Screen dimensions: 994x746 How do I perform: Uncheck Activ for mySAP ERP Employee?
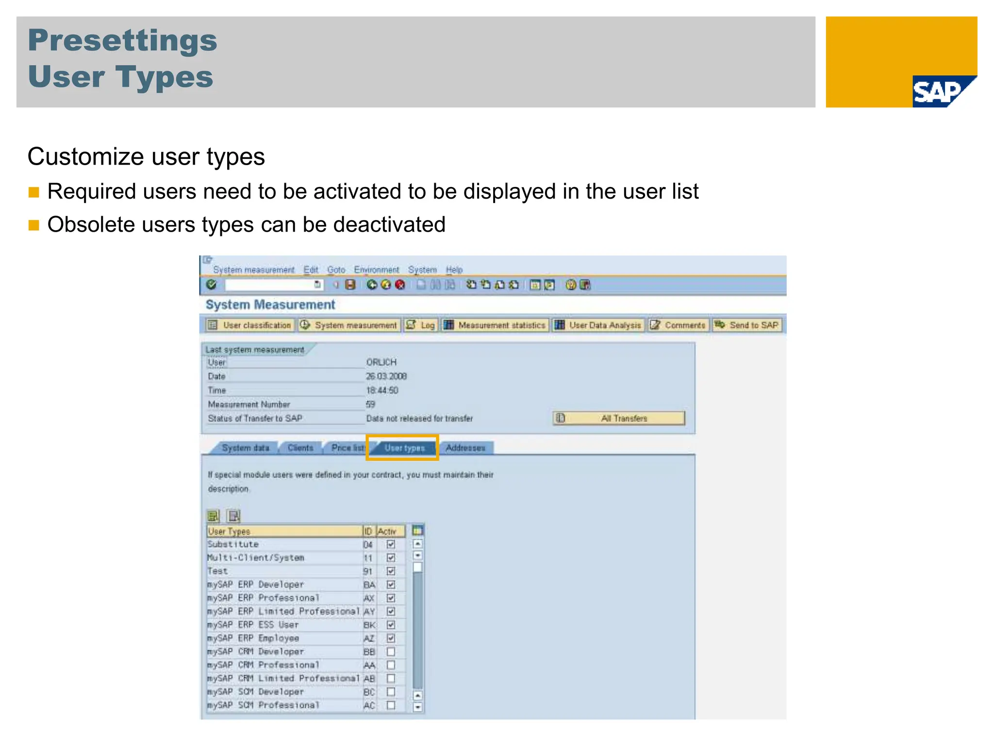click(x=391, y=638)
